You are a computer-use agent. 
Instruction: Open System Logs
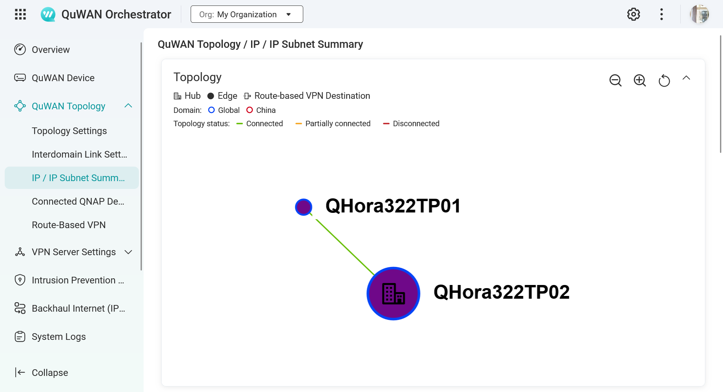(x=58, y=337)
